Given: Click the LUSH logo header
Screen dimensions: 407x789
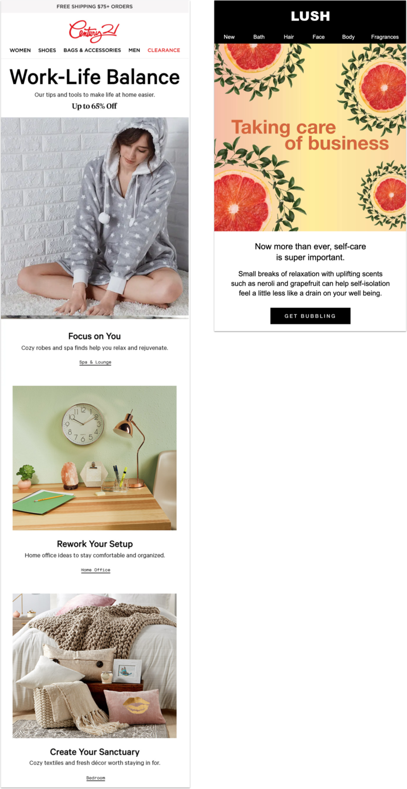Looking at the screenshot, I should click(310, 16).
